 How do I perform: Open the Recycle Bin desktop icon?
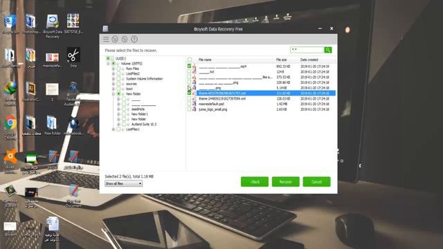point(10,24)
